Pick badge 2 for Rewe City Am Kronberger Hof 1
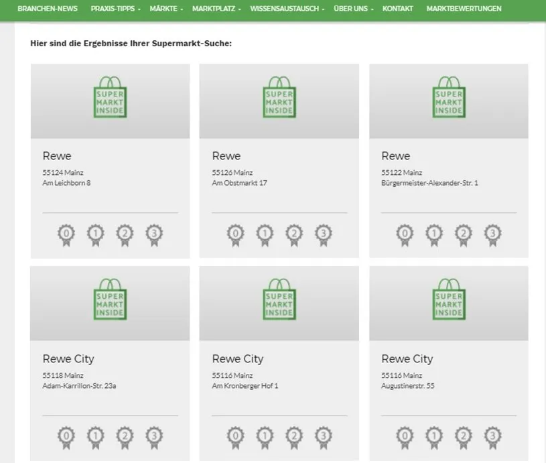 (x=294, y=438)
